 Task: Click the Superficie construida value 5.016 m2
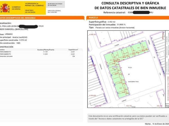[23, 40]
